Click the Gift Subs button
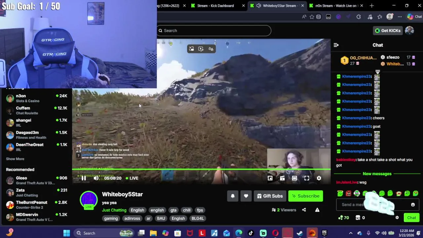 pos(270,196)
